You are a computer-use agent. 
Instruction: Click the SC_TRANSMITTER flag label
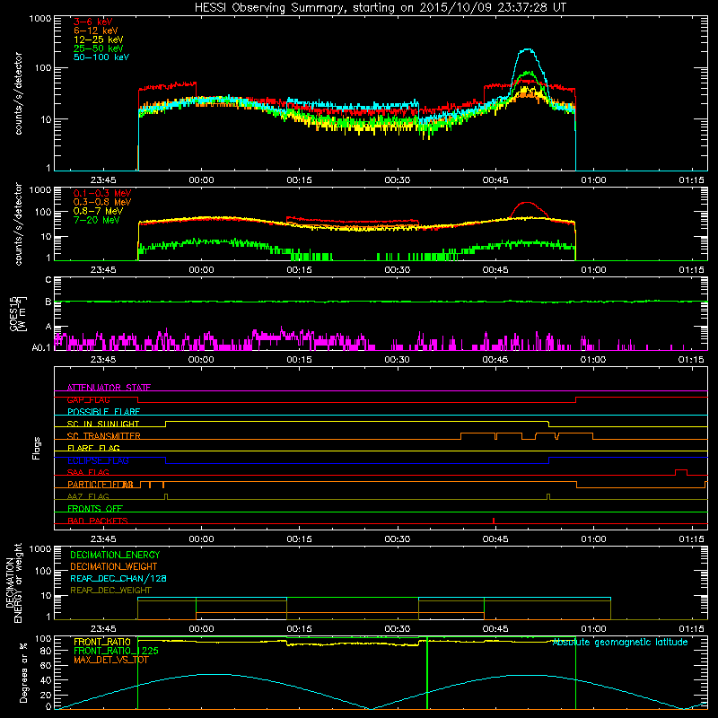103,436
